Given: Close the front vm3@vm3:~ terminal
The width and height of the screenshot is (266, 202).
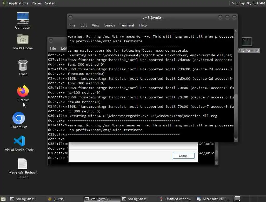Looking at the screenshot, I should (234, 17).
